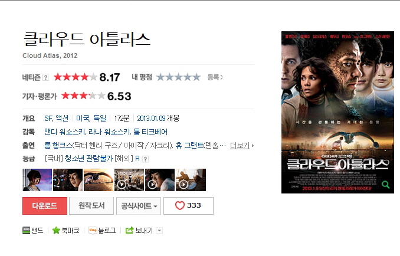This screenshot has width=400, height=256.
Task: Open the first still photo thumbnail
Action: [x=37, y=180]
